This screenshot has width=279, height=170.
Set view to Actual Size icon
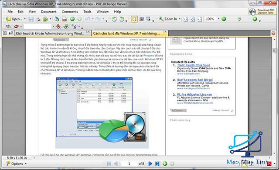[x=186, y=19]
